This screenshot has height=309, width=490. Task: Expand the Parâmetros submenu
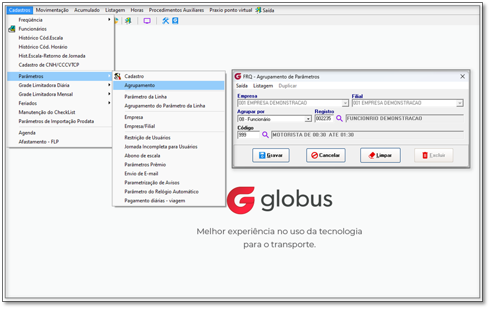pos(60,77)
